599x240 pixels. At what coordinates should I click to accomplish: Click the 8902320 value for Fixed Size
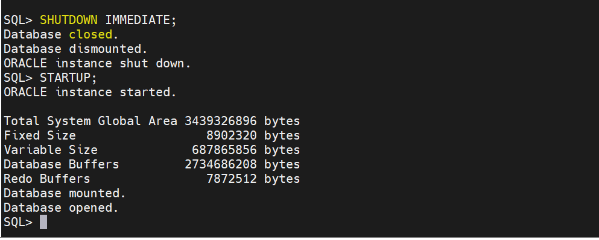pyautogui.click(x=232, y=135)
